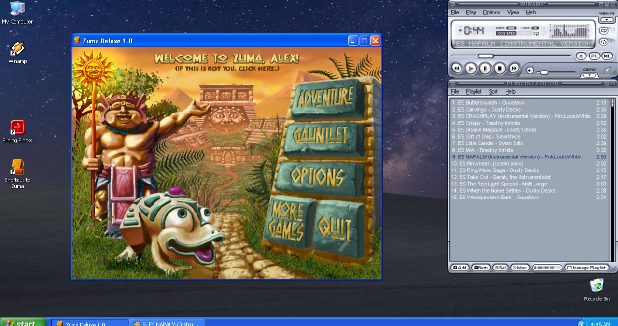Select track ES Gift of Gab - Smartface
This screenshot has width=618, height=326.
point(529,137)
